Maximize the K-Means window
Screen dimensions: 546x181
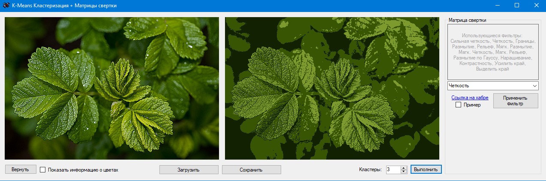point(517,6)
